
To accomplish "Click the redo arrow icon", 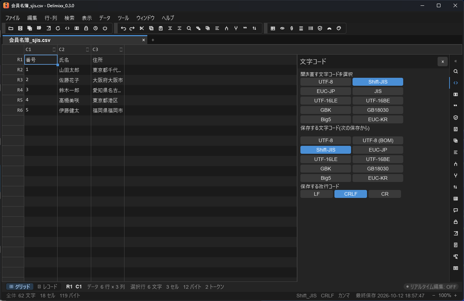I will click(132, 28).
